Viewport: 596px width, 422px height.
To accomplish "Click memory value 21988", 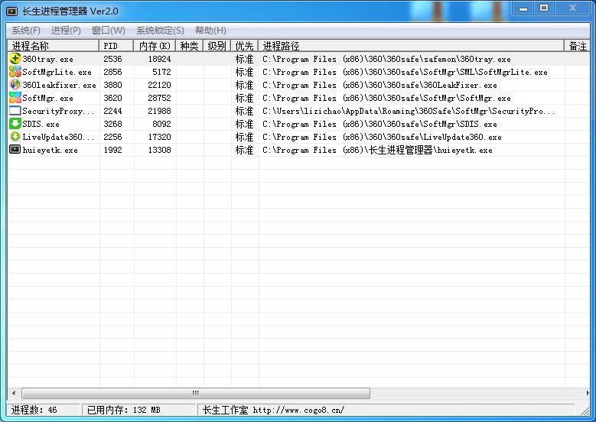I will pyautogui.click(x=160, y=111).
